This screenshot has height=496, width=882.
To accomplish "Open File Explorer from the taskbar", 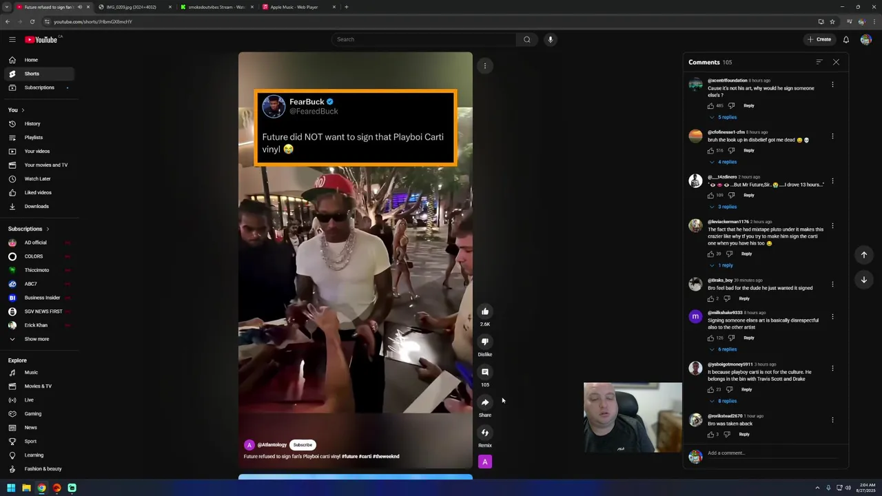I will (26, 488).
